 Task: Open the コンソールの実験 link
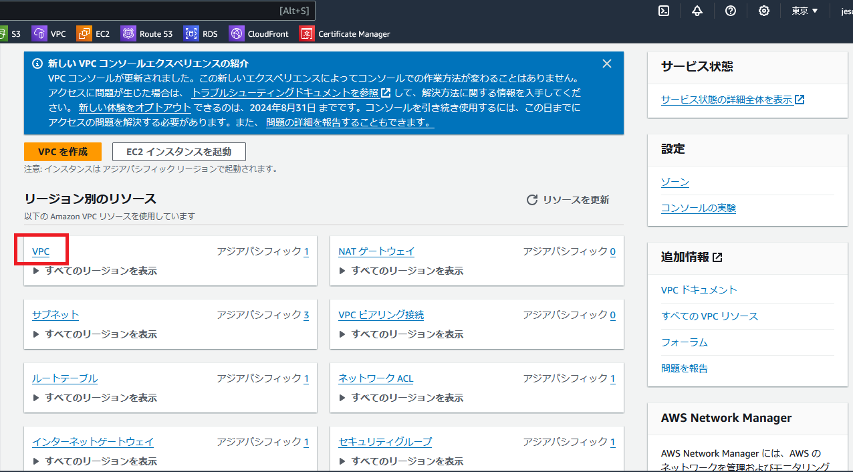tap(699, 208)
